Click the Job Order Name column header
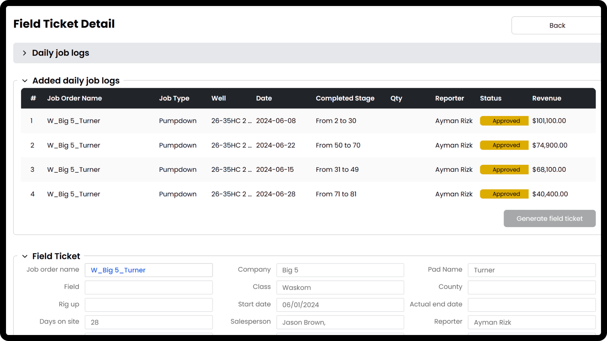Viewport: 607px width, 341px height. point(74,98)
